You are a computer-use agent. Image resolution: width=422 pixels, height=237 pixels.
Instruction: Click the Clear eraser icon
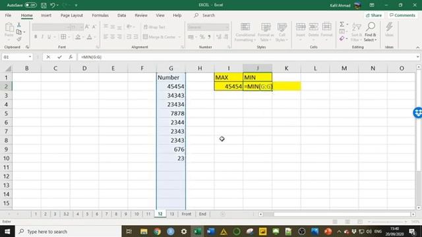342,39
